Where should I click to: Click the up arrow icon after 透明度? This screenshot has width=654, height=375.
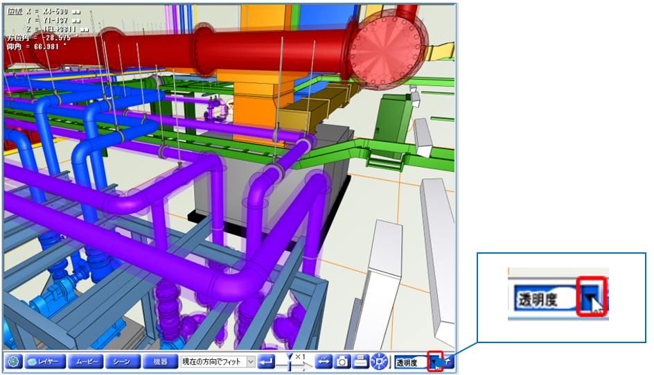point(449,361)
